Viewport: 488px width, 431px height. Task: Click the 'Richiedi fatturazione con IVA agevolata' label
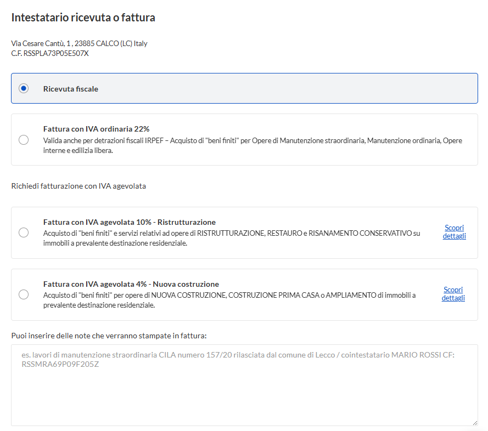(x=78, y=186)
